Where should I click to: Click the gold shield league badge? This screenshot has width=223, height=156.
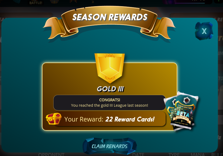tap(110, 68)
